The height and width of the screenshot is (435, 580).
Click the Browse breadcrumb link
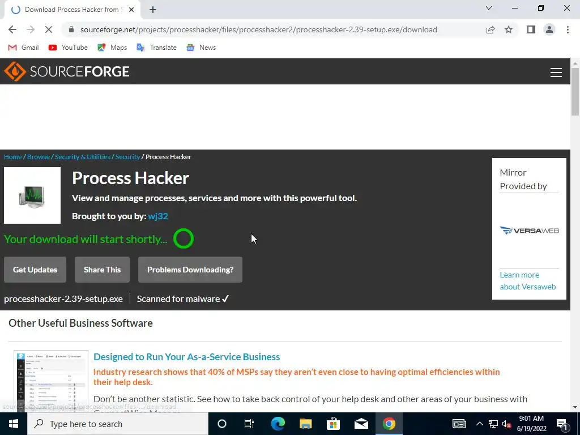(39, 157)
